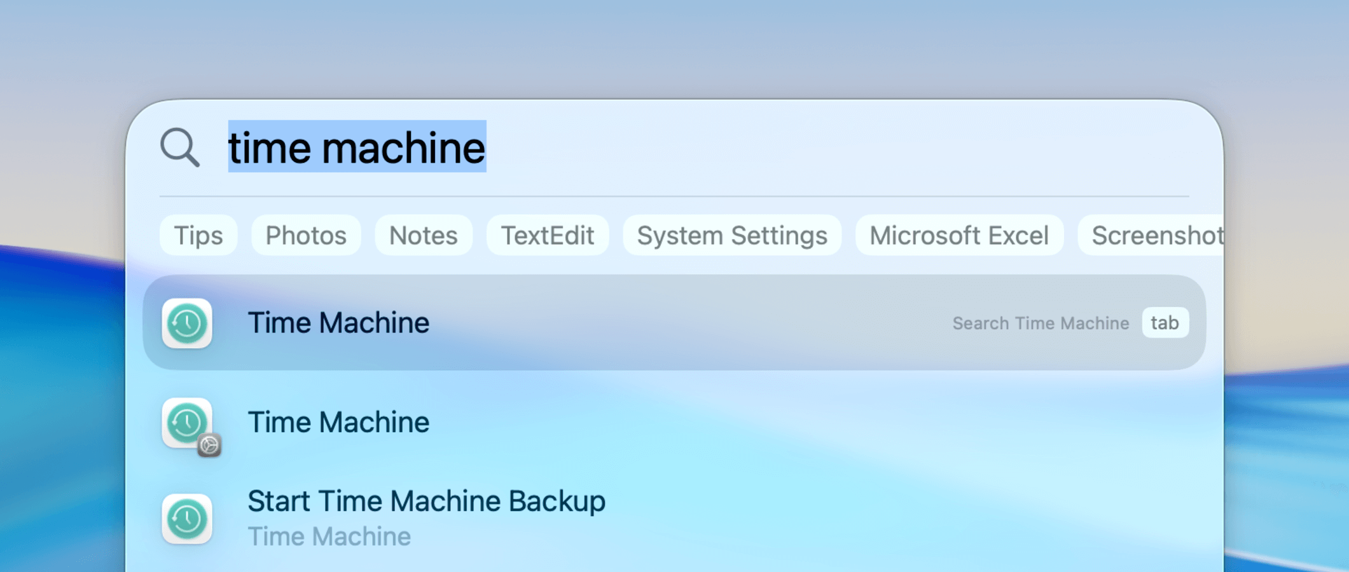
Task: Open TextEdit from the suggestions row
Action: [x=548, y=235]
